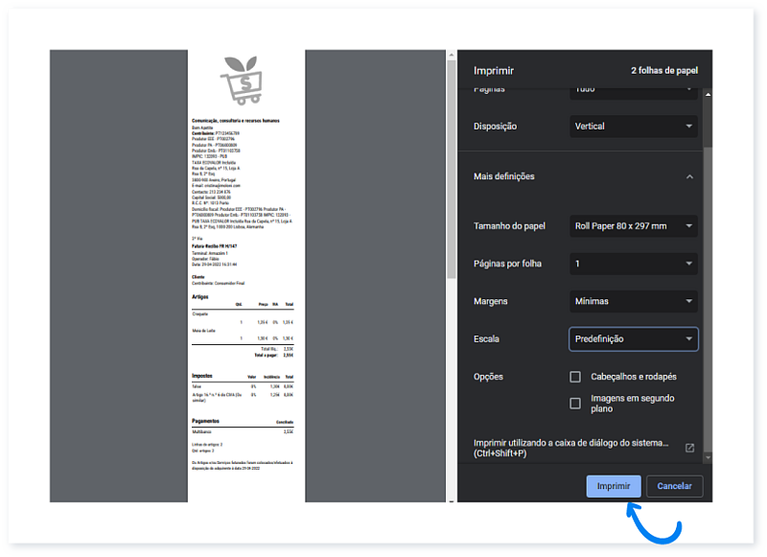Click the Escala label
Viewport: 767px width, 557px height.
click(486, 338)
